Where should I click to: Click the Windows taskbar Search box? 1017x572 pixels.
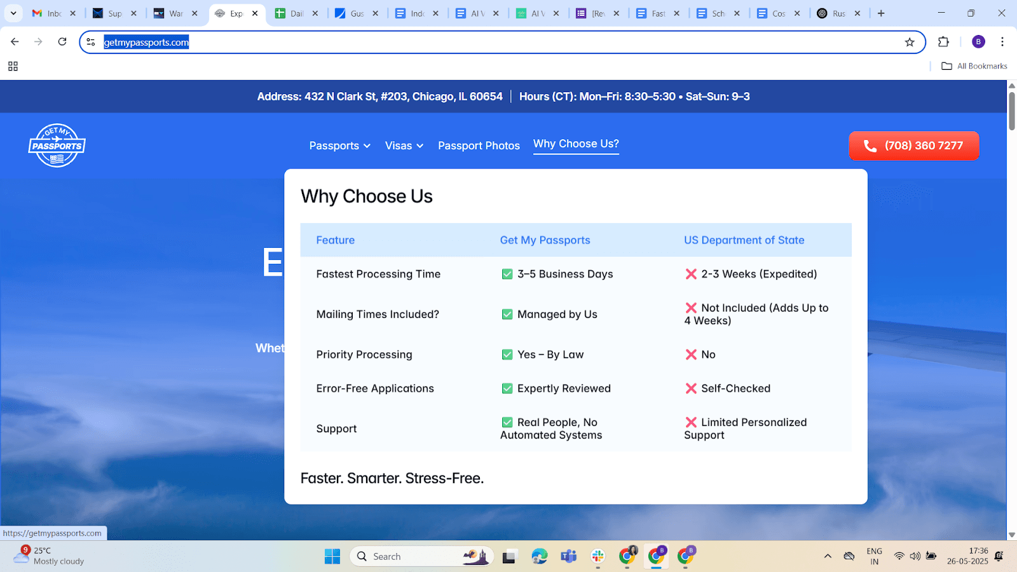(421, 557)
